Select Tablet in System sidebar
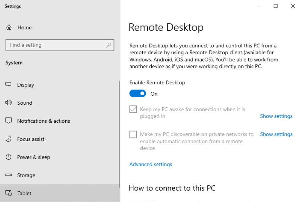Image resolution: width=301 pixels, height=202 pixels. (60, 193)
